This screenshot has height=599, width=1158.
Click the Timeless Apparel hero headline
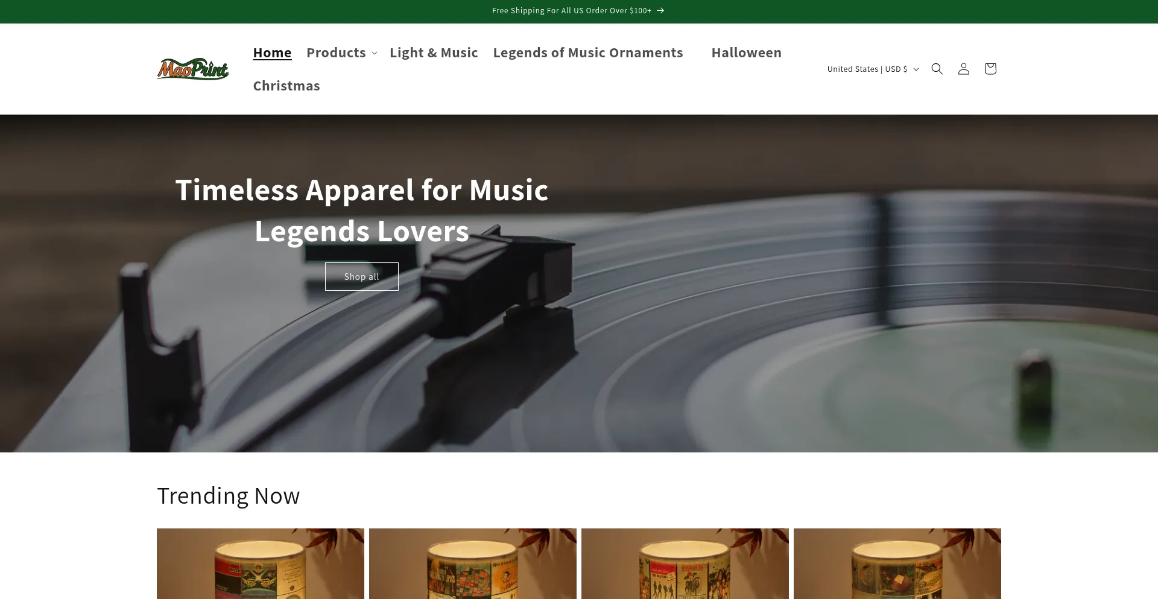362,211
